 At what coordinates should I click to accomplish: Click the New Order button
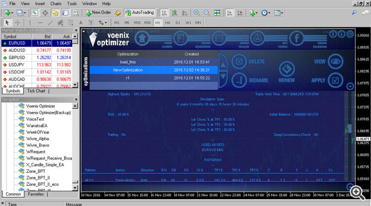pyautogui.click(x=98, y=12)
